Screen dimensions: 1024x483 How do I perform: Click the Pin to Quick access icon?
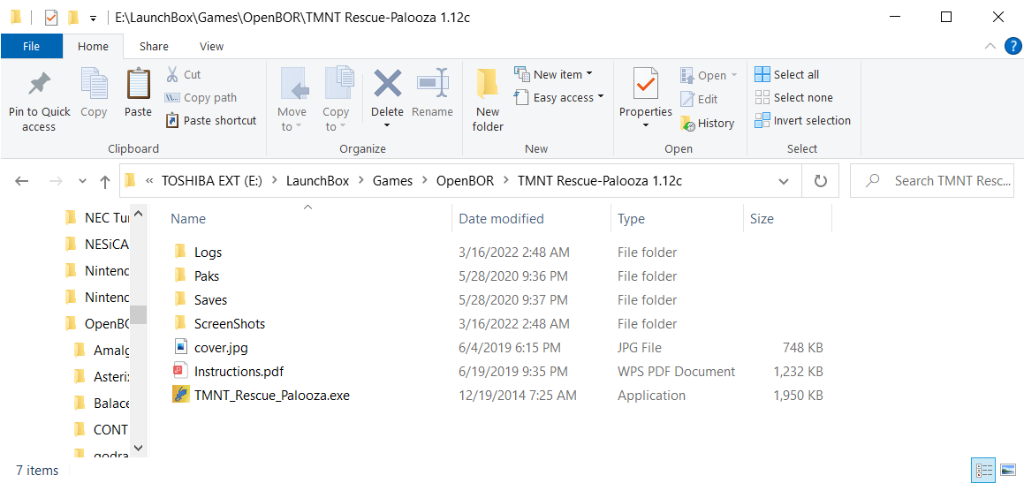click(39, 86)
